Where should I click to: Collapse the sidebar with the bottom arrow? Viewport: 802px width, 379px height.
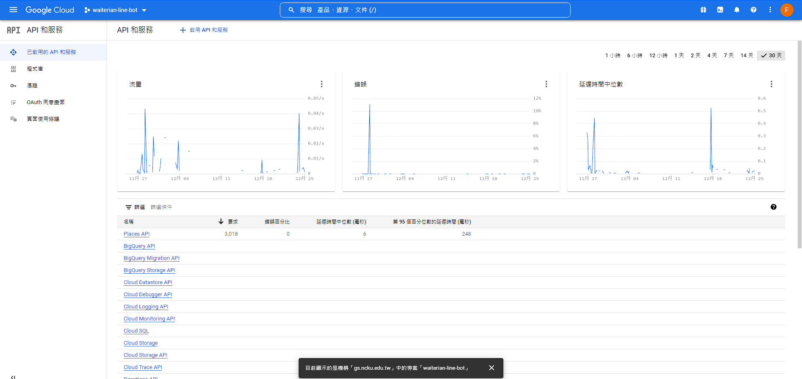13,377
